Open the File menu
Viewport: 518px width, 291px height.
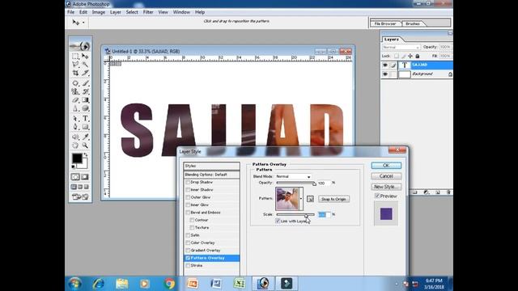point(70,12)
